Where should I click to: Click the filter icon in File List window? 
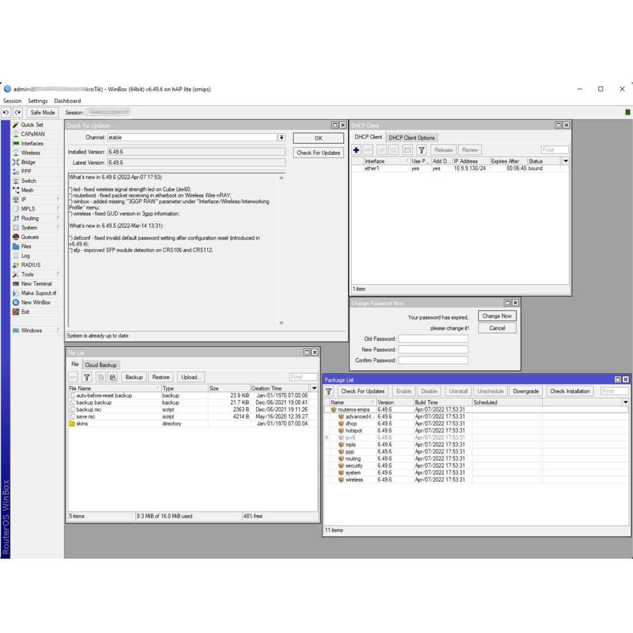(x=87, y=377)
